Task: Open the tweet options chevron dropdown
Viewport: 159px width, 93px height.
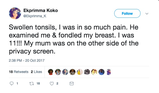Action: 147,13
